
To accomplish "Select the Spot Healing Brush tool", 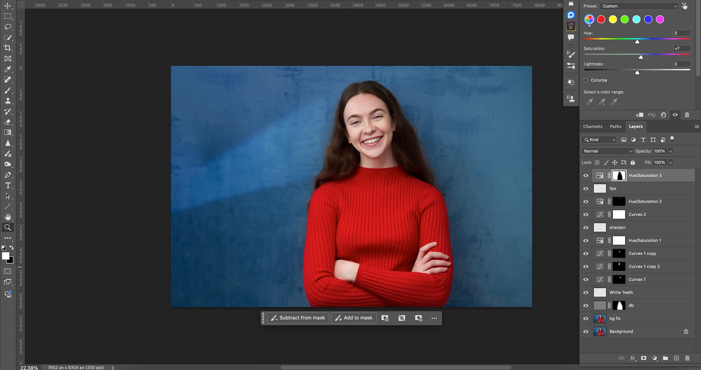I will [7, 80].
